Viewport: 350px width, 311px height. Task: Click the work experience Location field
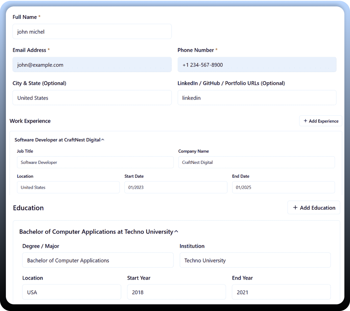tap(68, 187)
